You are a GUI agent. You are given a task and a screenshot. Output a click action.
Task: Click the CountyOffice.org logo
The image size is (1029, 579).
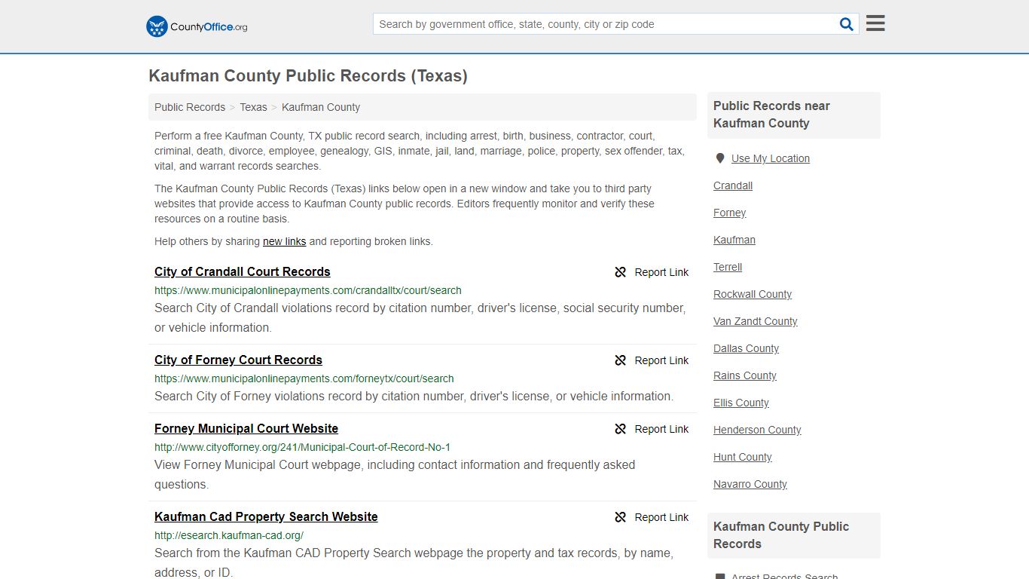[197, 26]
